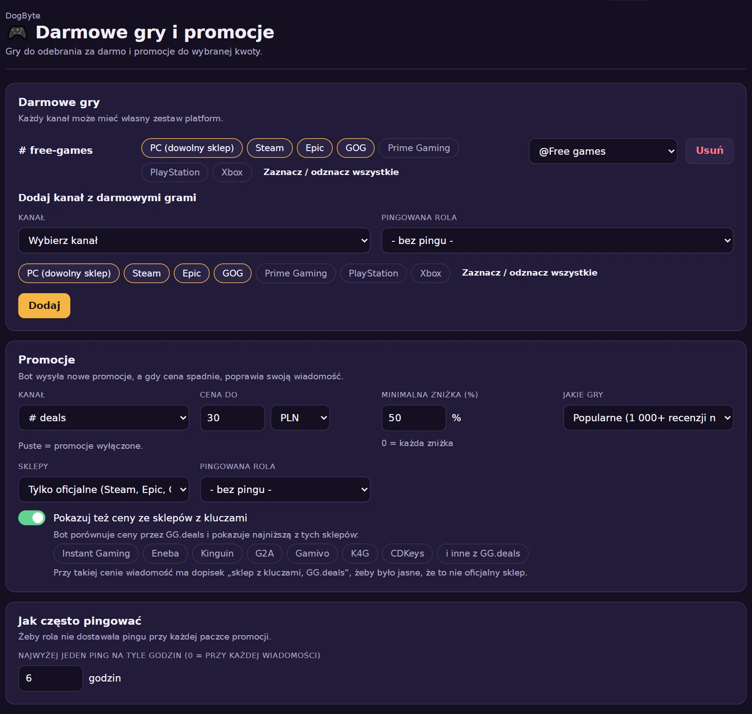Toggle Epic chip in add-channel form
The height and width of the screenshot is (714, 752).
(x=192, y=273)
